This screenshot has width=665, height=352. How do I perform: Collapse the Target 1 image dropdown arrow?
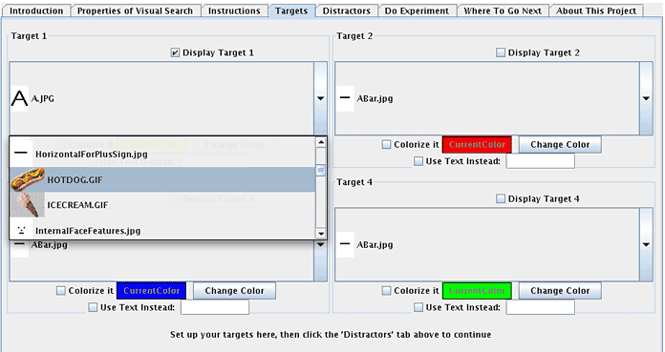(321, 98)
